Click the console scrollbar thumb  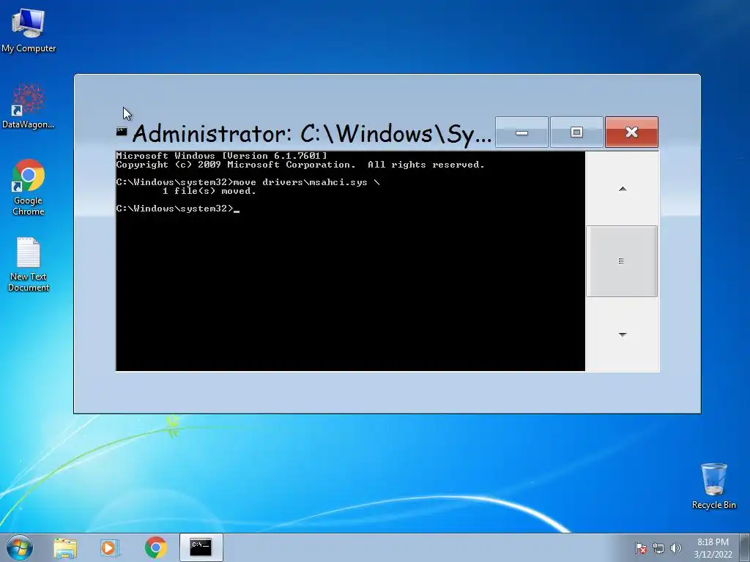pyautogui.click(x=622, y=261)
